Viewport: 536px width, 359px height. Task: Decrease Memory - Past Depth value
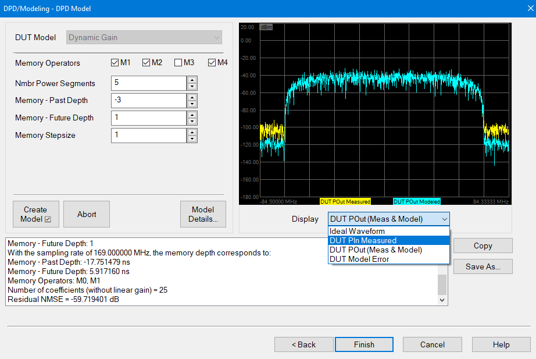point(192,104)
